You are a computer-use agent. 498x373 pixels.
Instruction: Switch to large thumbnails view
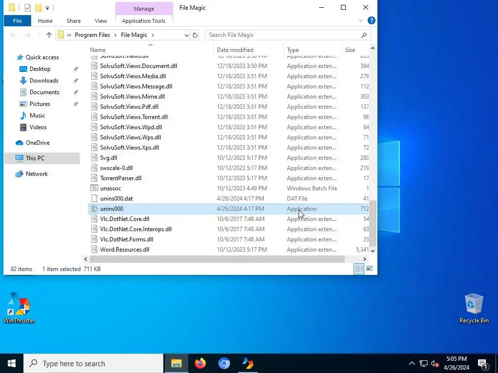coord(370,269)
